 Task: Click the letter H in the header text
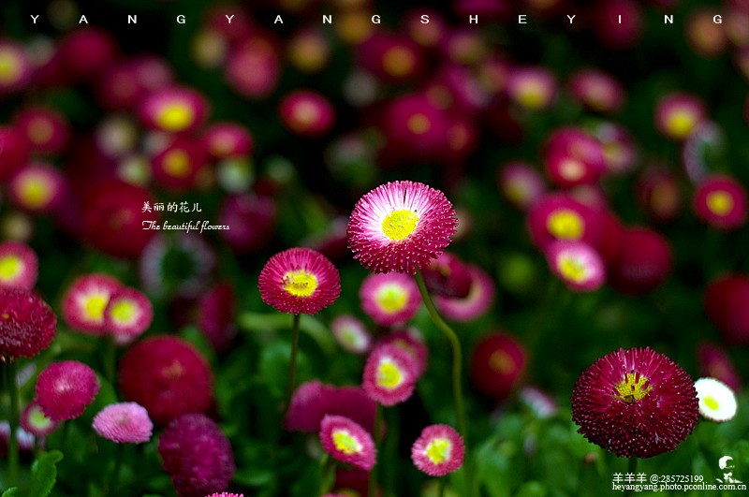[x=473, y=19]
